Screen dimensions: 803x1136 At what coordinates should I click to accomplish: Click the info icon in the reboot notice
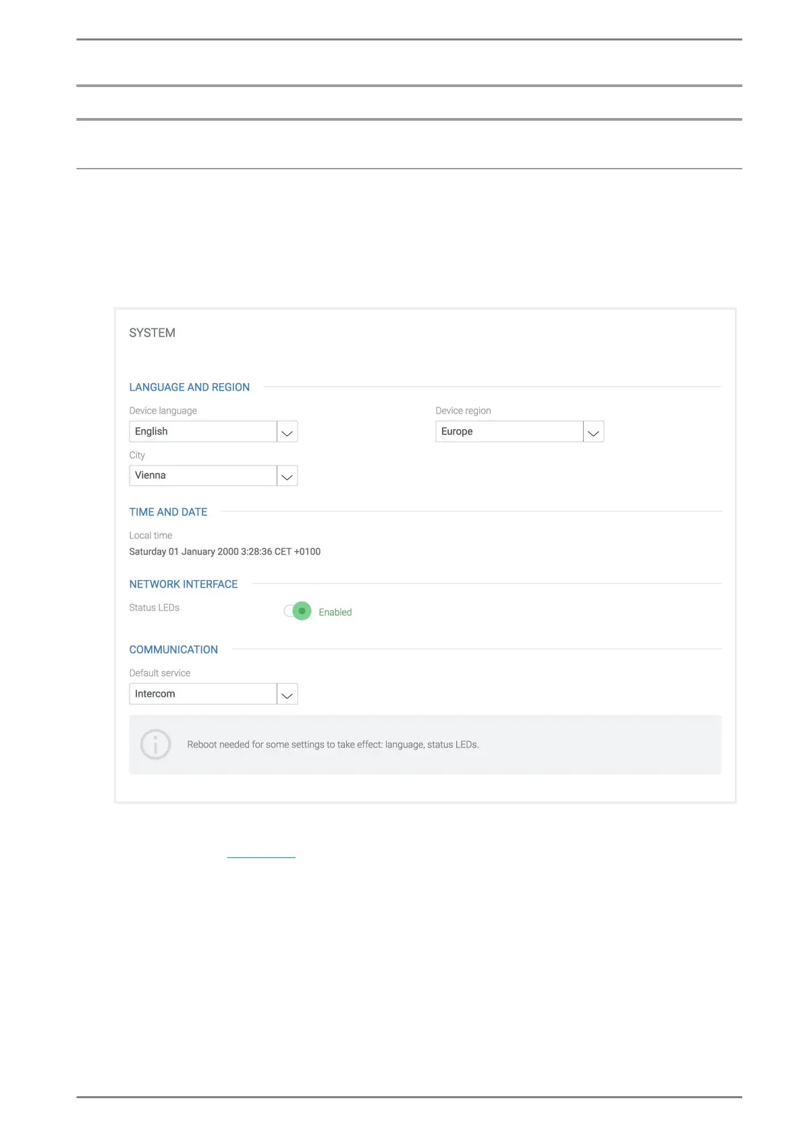click(x=155, y=745)
